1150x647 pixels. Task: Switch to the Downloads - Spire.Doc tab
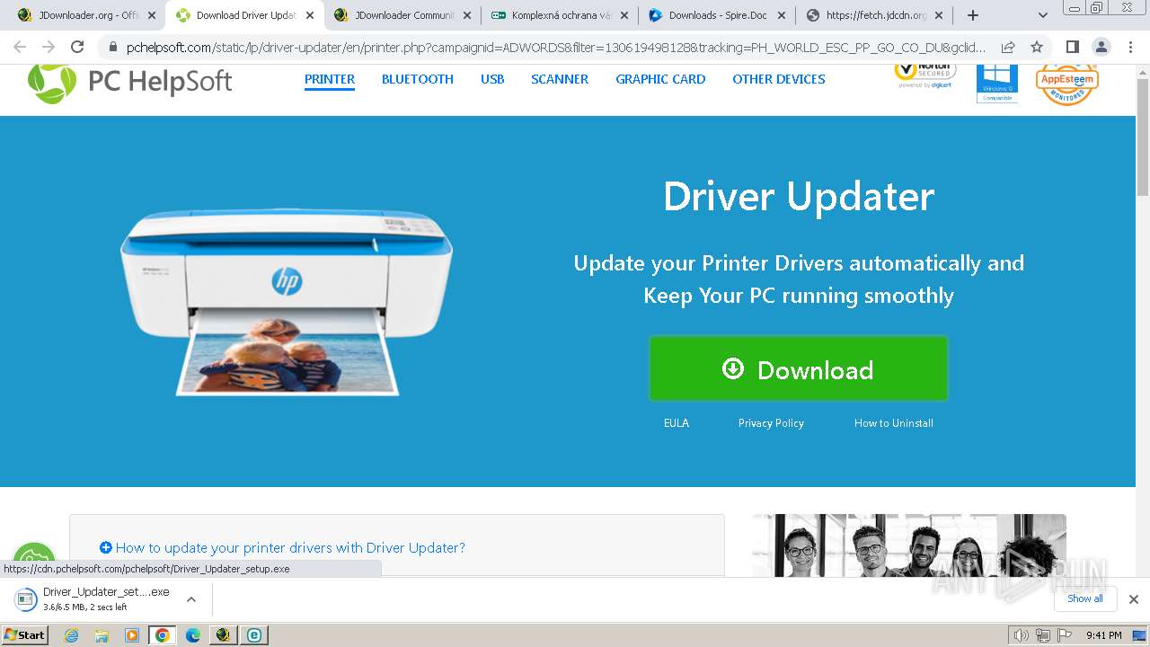[716, 15]
